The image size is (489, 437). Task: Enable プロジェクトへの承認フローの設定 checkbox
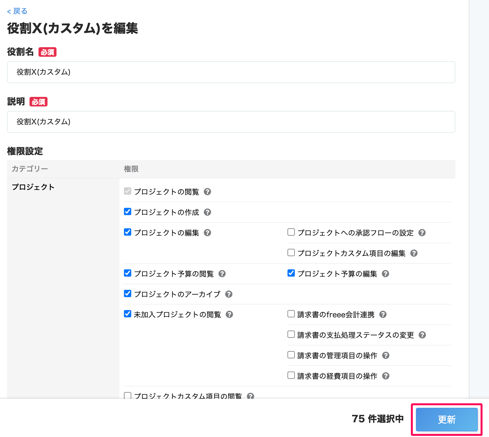291,232
